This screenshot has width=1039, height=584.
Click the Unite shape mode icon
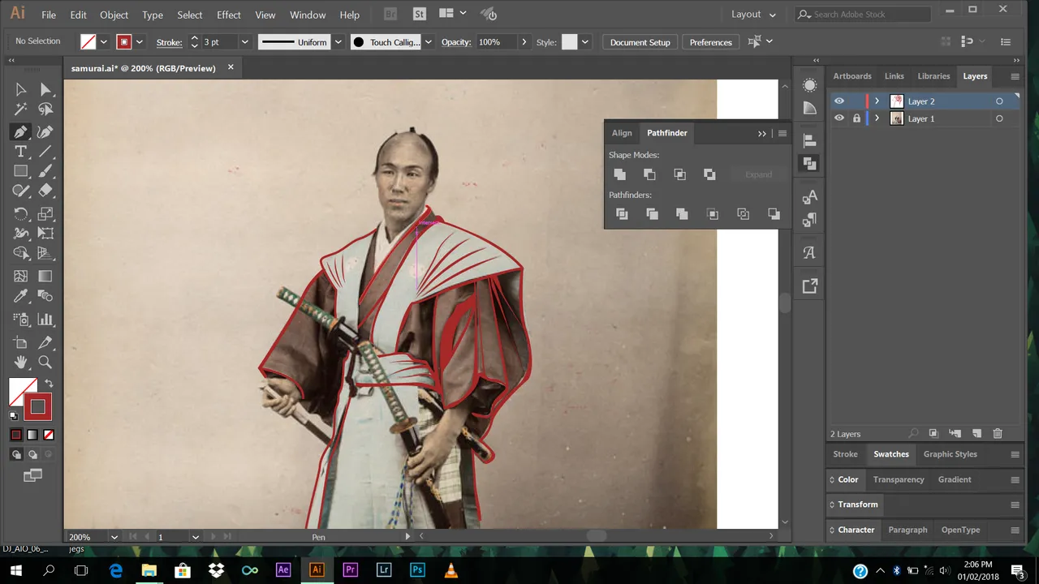click(620, 174)
